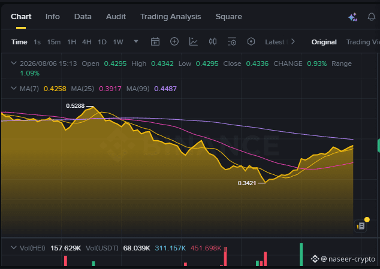The width and height of the screenshot is (380, 269).
Task: Select the 15m interval
Action: click(x=54, y=42)
